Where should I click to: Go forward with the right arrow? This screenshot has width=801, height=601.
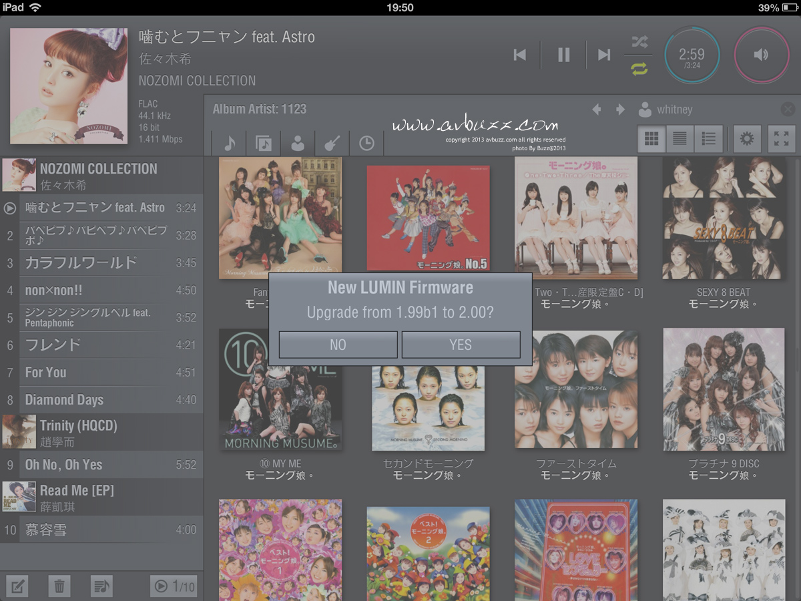click(x=620, y=110)
